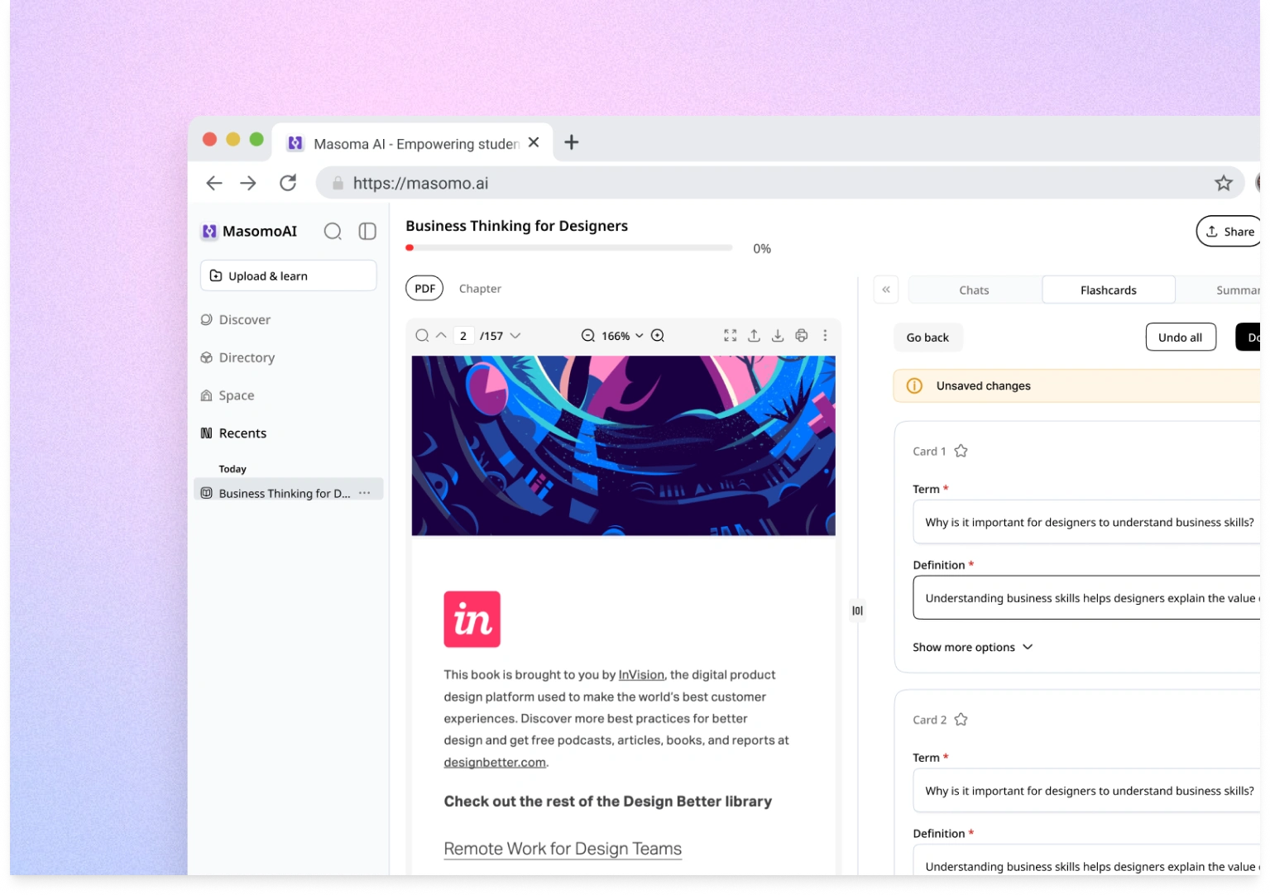Click the search icon beside the MasomoAI logo
Screen dimensions: 1270x895
tap(333, 232)
